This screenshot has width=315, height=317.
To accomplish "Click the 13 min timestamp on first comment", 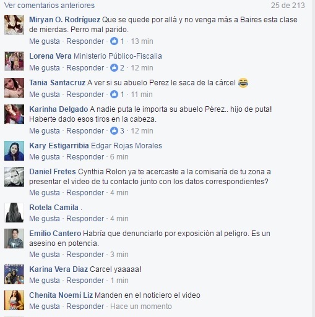I will click(x=142, y=41).
